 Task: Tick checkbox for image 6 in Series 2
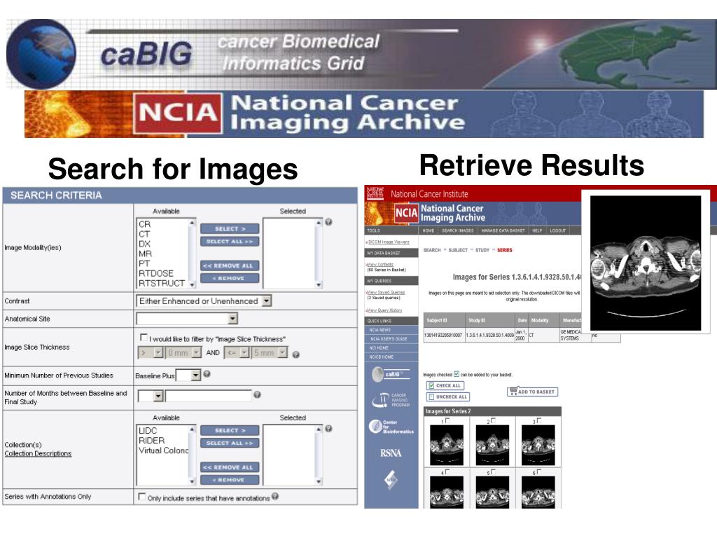click(539, 471)
